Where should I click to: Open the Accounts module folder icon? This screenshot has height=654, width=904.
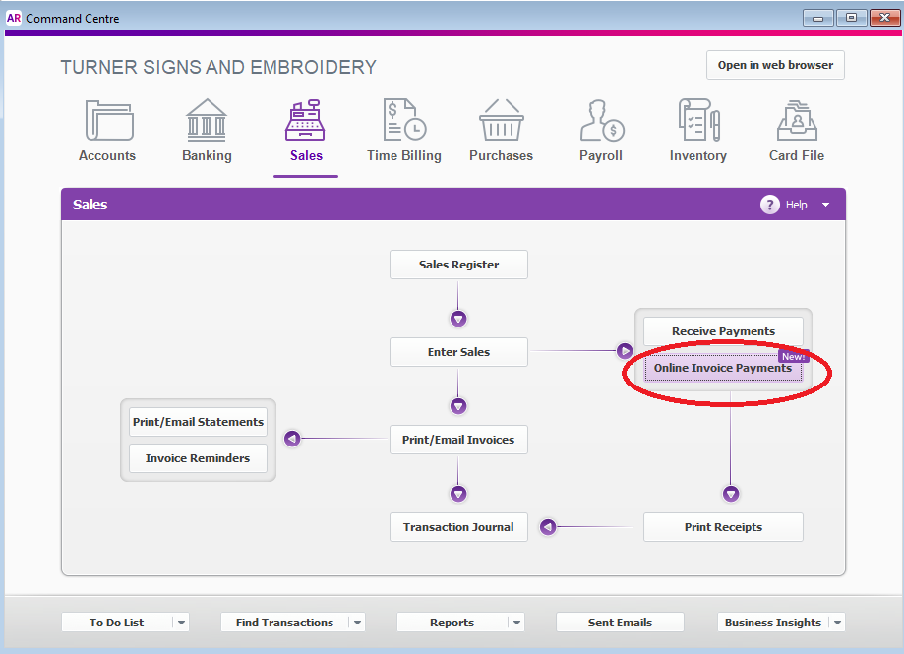click(107, 121)
